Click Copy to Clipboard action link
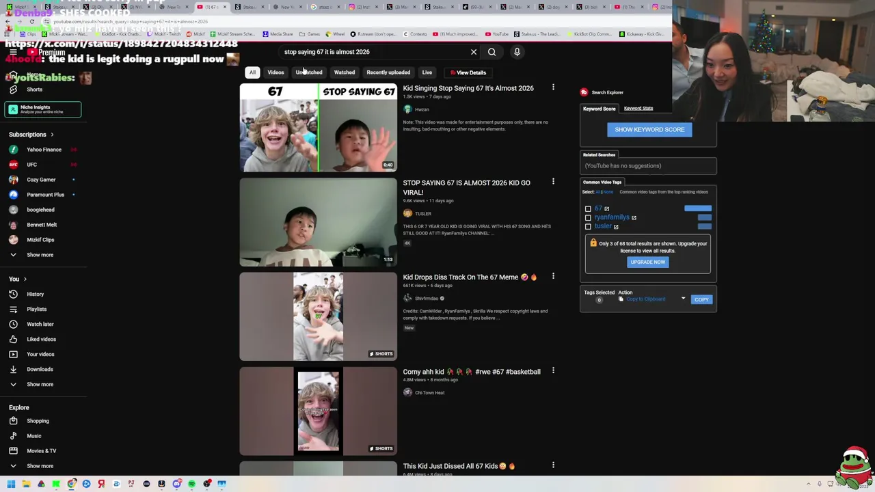This screenshot has height=492, width=875. coord(645,299)
